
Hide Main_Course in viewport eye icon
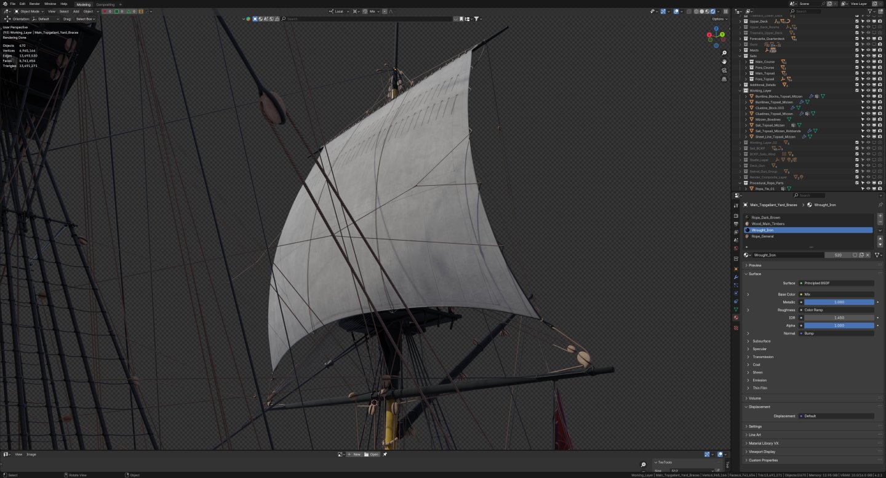point(868,62)
